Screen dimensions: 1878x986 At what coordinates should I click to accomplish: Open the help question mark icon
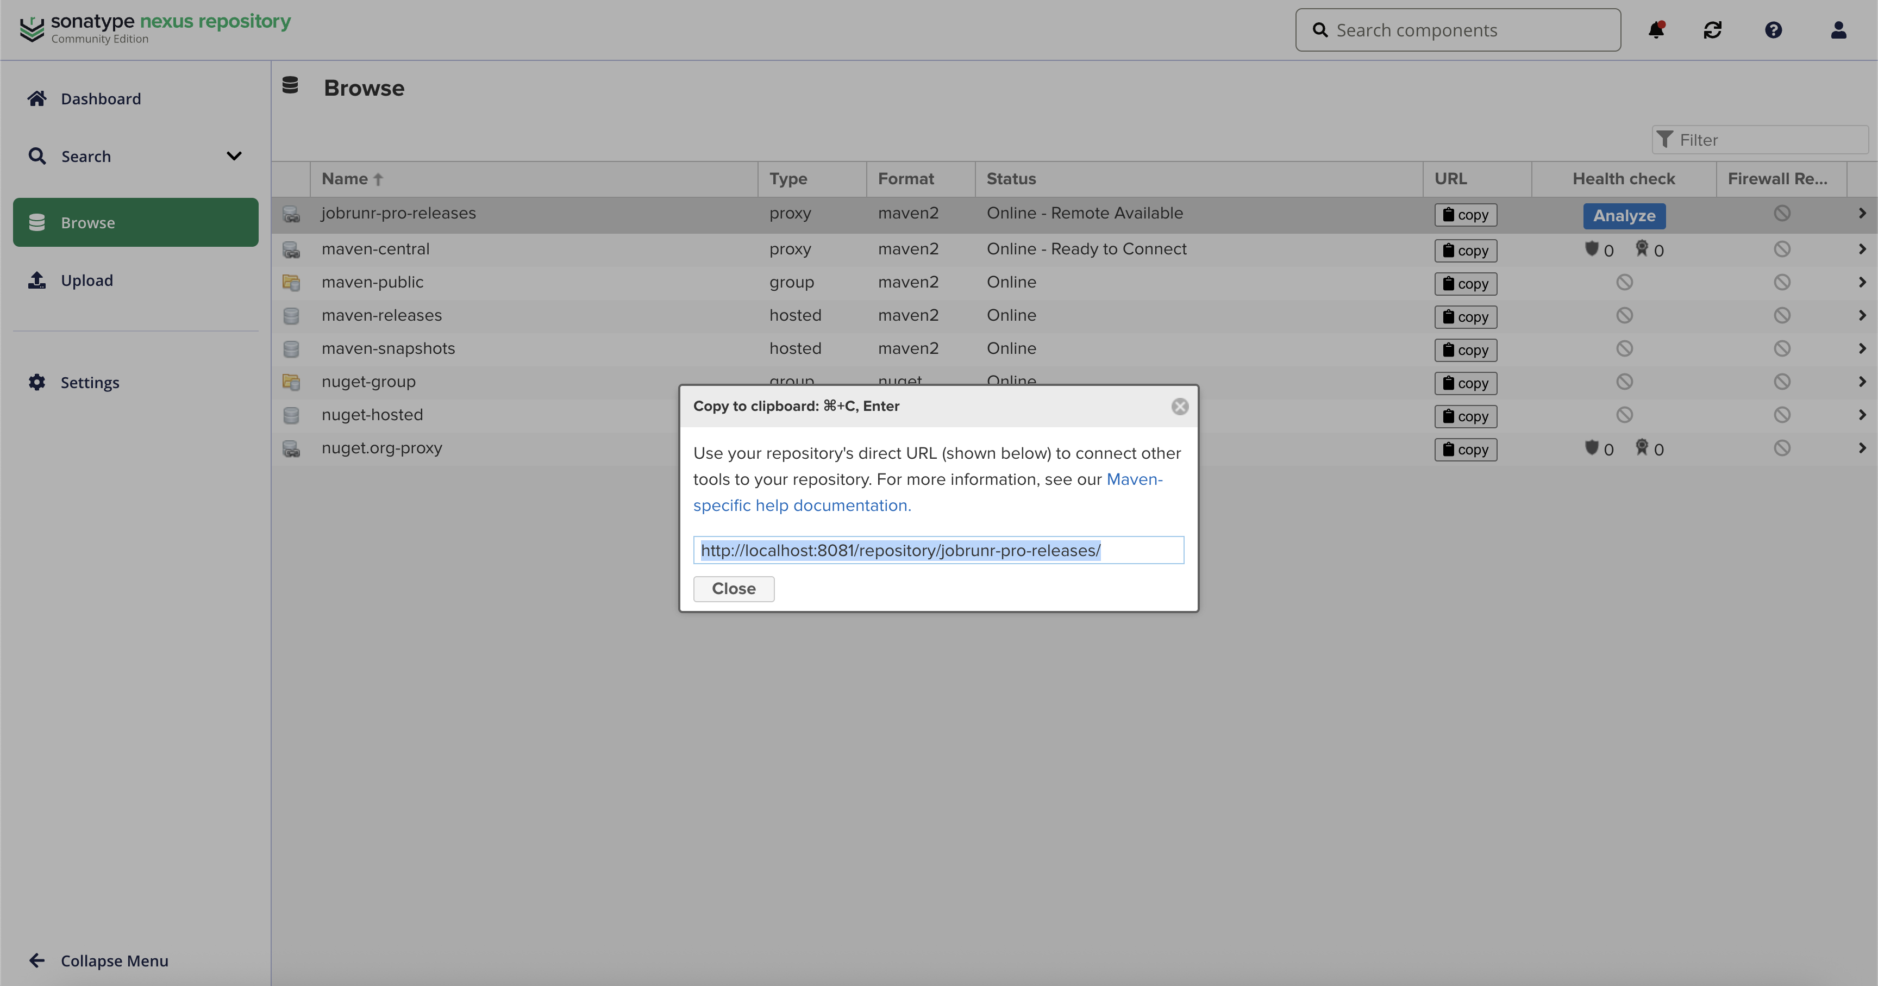point(1773,30)
